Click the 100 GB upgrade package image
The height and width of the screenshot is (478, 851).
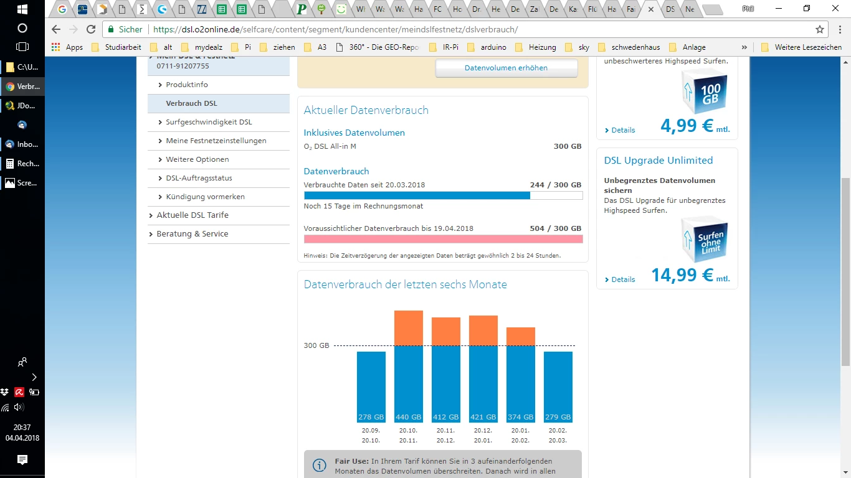pos(705,93)
